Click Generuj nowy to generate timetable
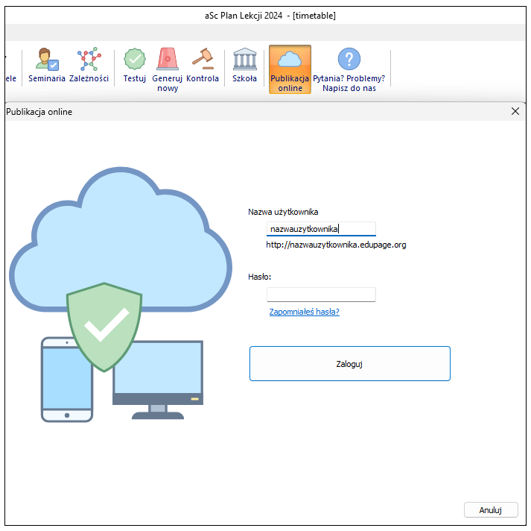531x531 pixels. 168,69
